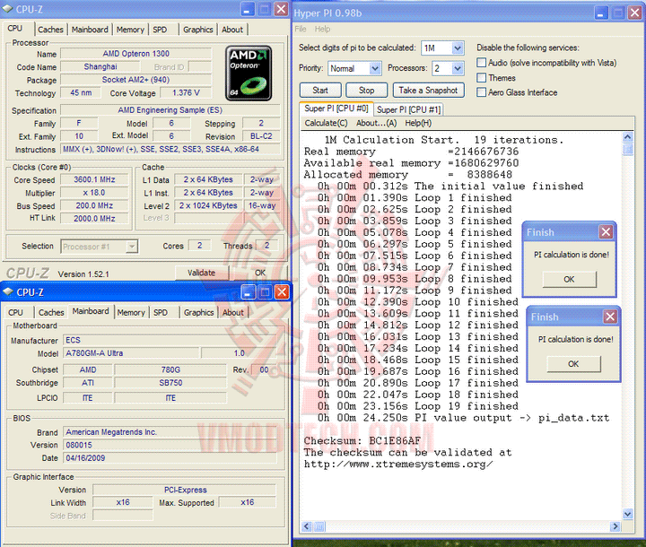Close the upper Finish dialog
The image size is (646, 547).
606,232
